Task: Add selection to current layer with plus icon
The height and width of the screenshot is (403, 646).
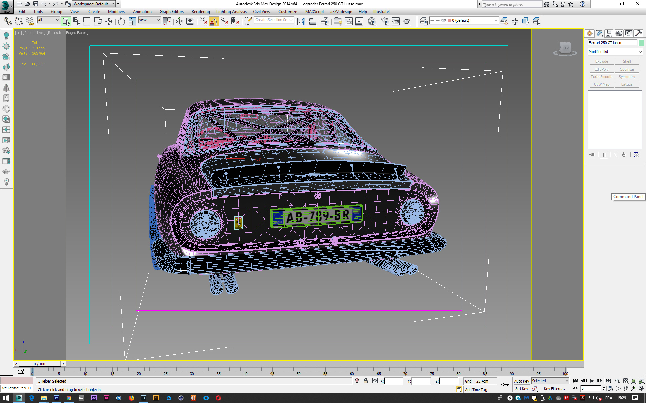Action: pos(515,21)
